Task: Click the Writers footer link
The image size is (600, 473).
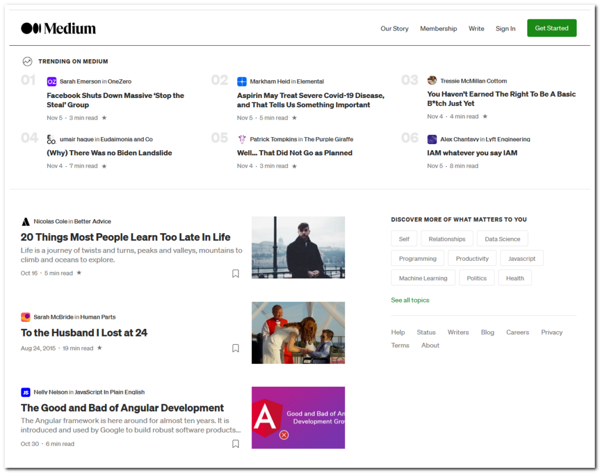Action: click(x=458, y=332)
